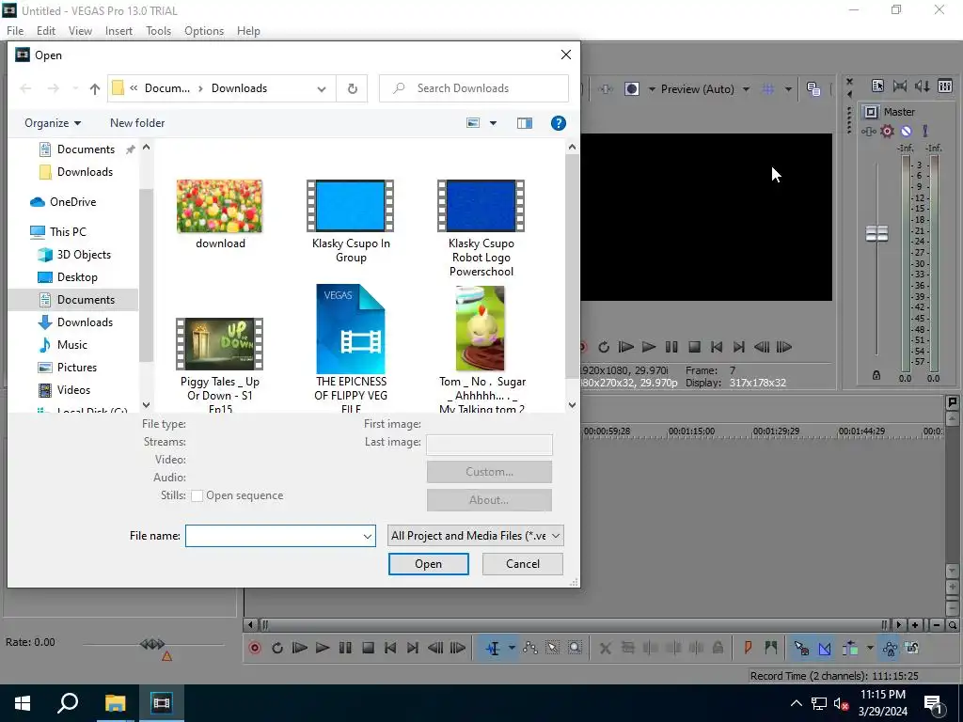Open the Auto Ripple mode dropdown arrow
963x722 pixels.
870,648
